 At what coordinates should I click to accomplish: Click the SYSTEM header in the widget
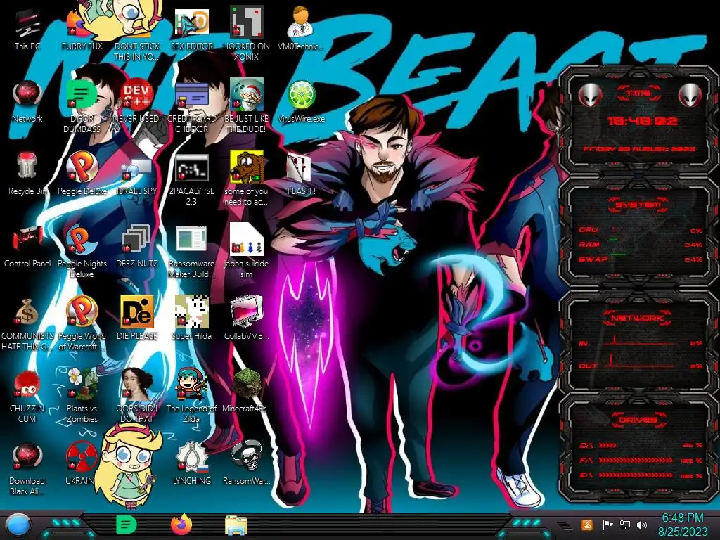point(638,205)
